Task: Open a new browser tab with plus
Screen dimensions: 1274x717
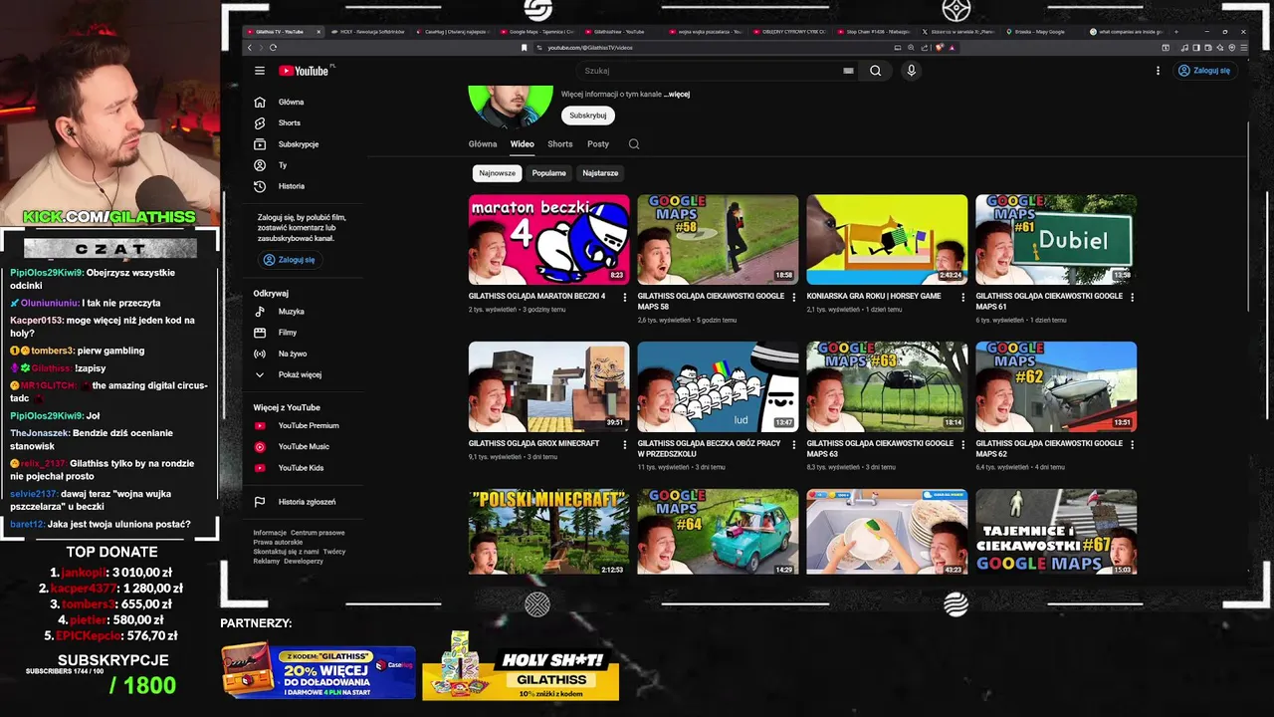Action: [1176, 31]
